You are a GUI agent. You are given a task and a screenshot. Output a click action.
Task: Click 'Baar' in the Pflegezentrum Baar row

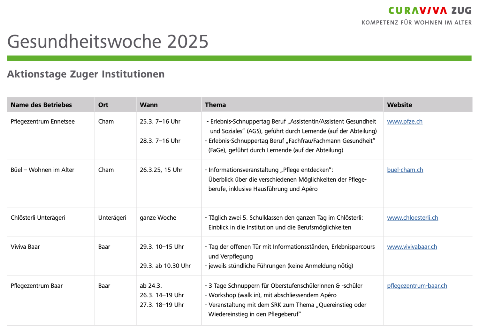pos(104,286)
